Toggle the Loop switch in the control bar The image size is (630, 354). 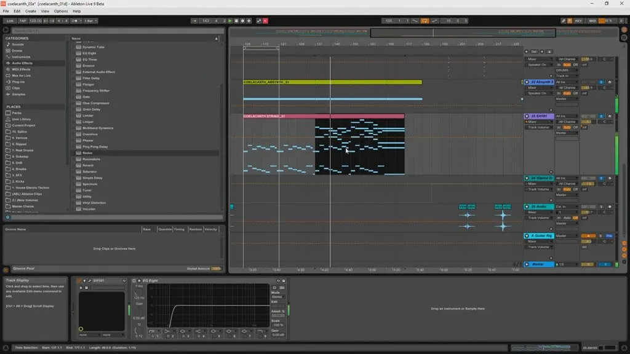(424, 21)
